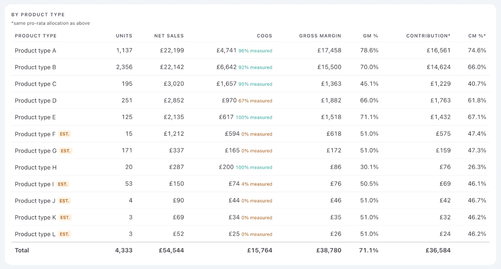Click the CONTRIBUTION* column header
This screenshot has height=269, width=501.
coord(428,36)
